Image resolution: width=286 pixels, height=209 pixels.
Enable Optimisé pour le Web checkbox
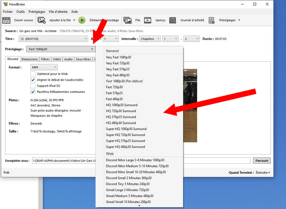point(33,74)
